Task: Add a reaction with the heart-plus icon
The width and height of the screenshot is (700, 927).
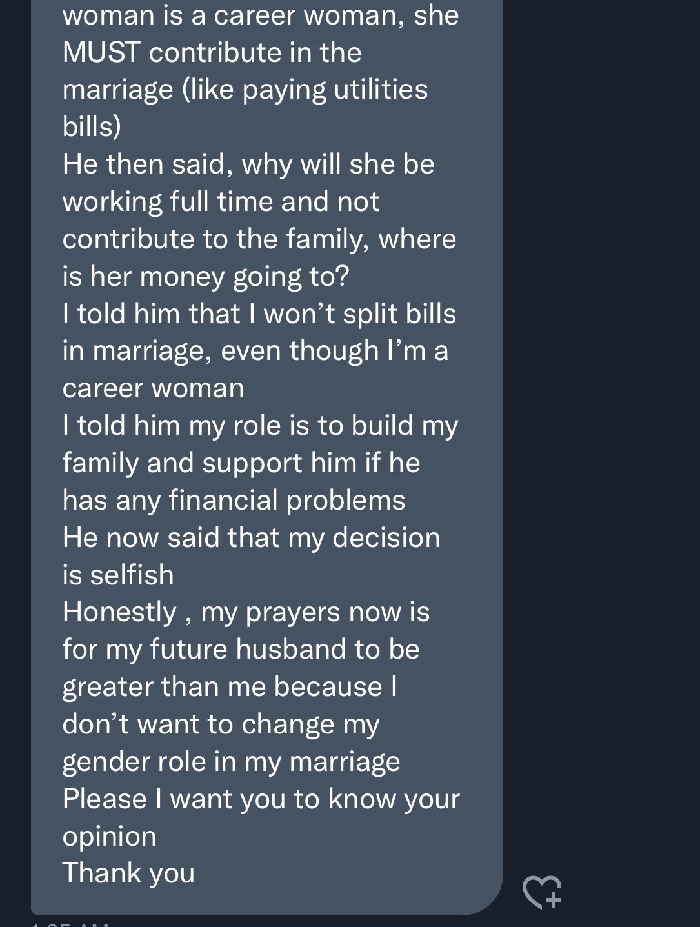Action: (542, 892)
